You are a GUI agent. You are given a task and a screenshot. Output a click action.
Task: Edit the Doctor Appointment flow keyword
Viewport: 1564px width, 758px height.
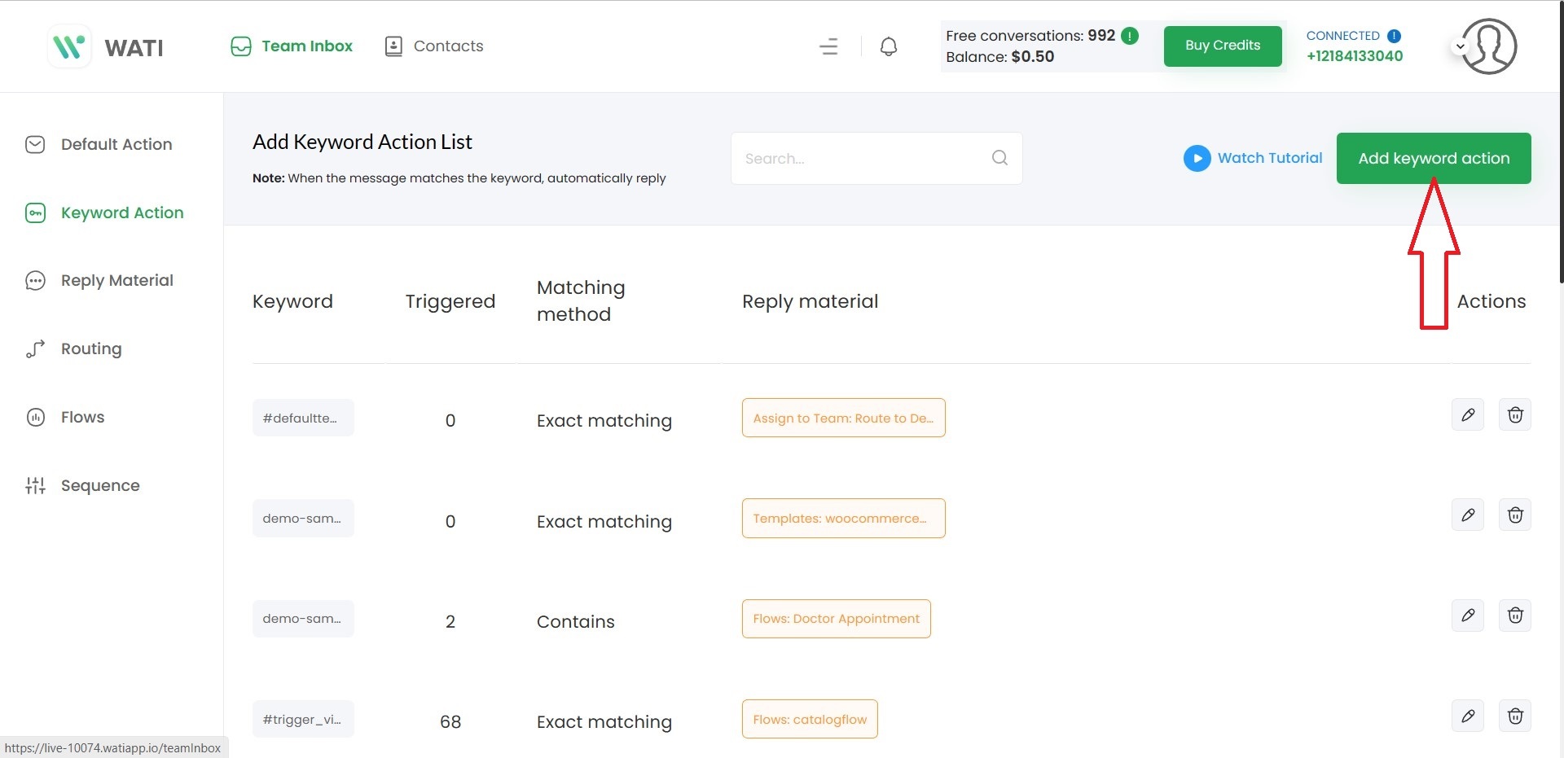1467,616
